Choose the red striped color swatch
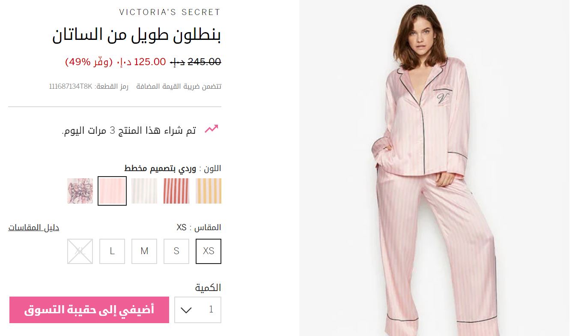The width and height of the screenshot is (572, 336). tap(176, 191)
